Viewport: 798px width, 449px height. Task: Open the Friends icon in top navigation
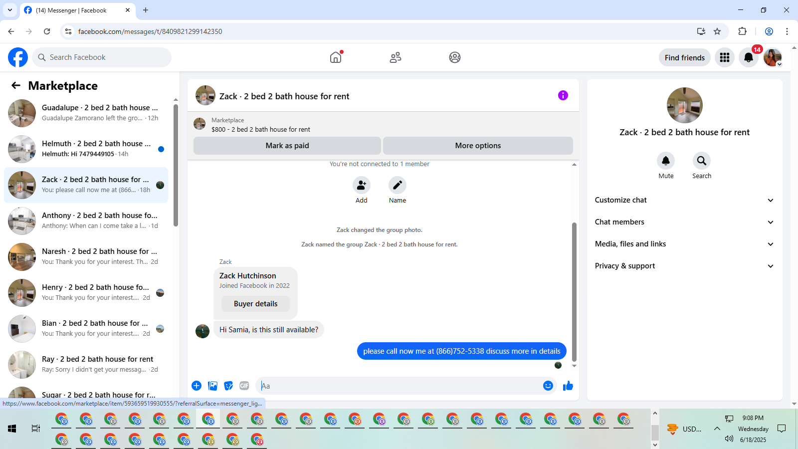coord(396,57)
